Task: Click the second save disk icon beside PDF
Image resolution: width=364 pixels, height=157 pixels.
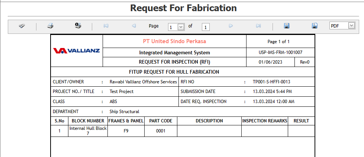Action: pos(315,26)
